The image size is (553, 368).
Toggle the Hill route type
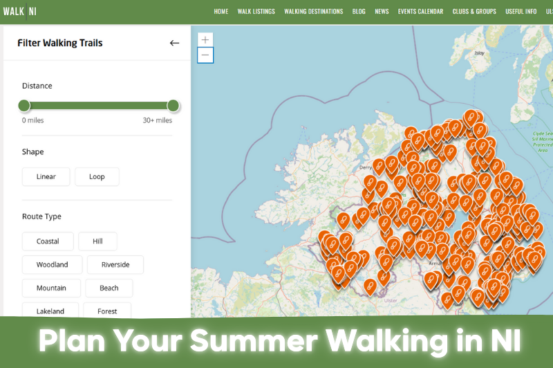[97, 241]
